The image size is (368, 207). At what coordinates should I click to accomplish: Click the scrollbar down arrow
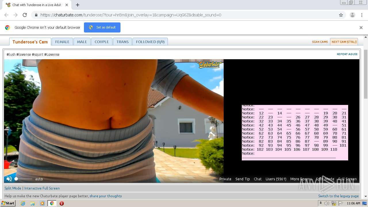click(366, 197)
